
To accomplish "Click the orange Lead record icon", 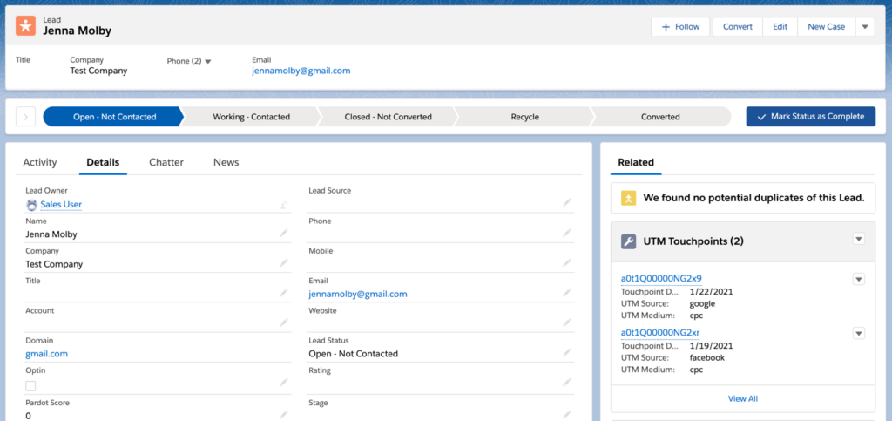I will pyautogui.click(x=26, y=26).
